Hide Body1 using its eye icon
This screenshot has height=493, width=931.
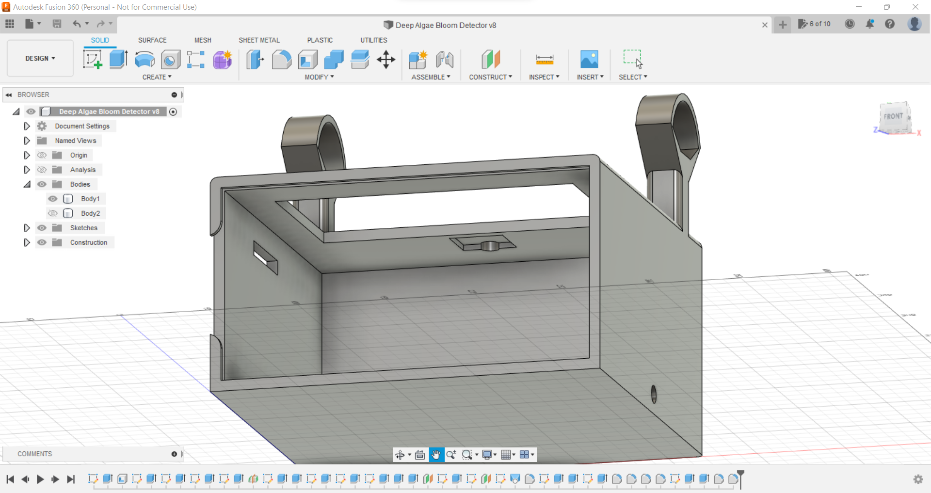pos(53,199)
